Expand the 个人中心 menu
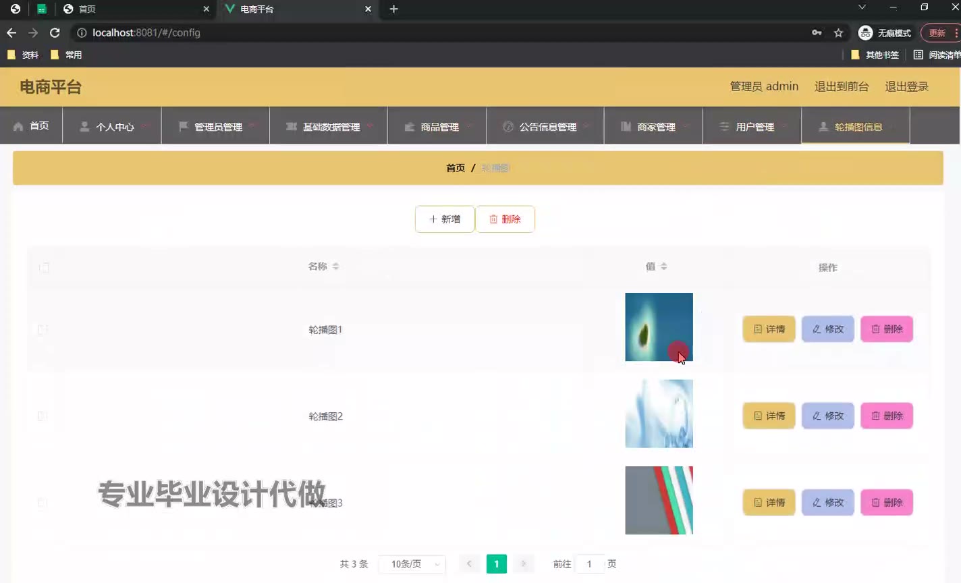 coord(112,126)
